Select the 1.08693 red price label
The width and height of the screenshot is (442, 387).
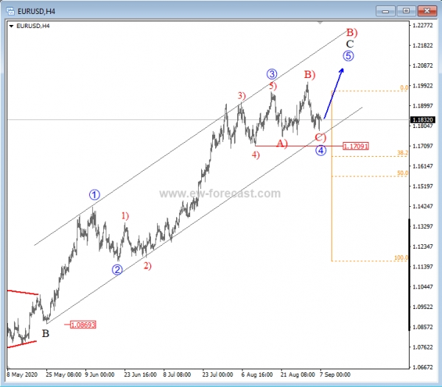click(x=83, y=324)
